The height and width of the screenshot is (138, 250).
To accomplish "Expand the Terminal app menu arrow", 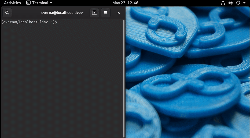I will (51, 3).
